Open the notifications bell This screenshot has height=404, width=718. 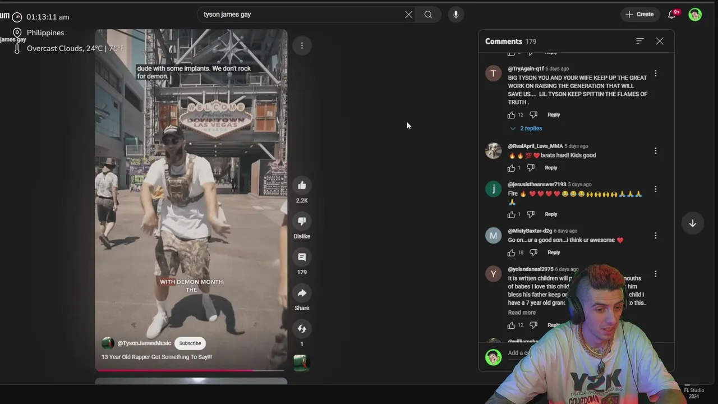(672, 15)
